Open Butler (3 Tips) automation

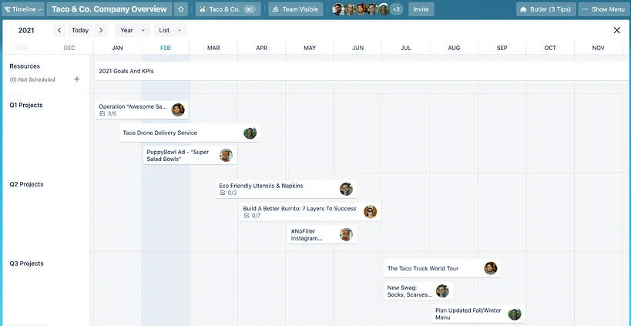point(545,9)
